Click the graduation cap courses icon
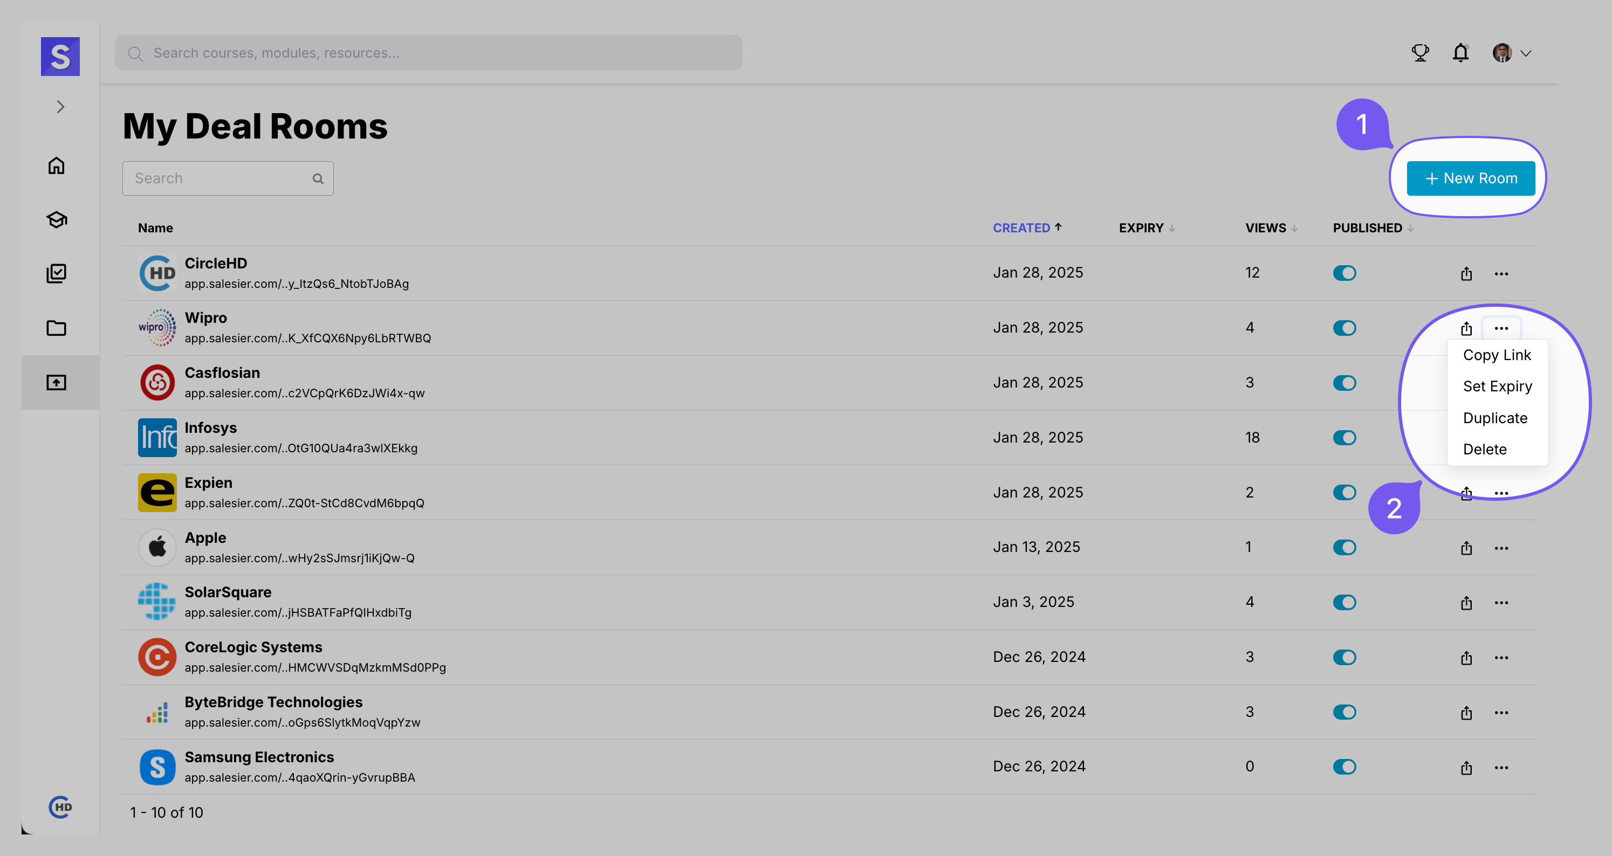Viewport: 1612px width, 856px height. pos(56,219)
